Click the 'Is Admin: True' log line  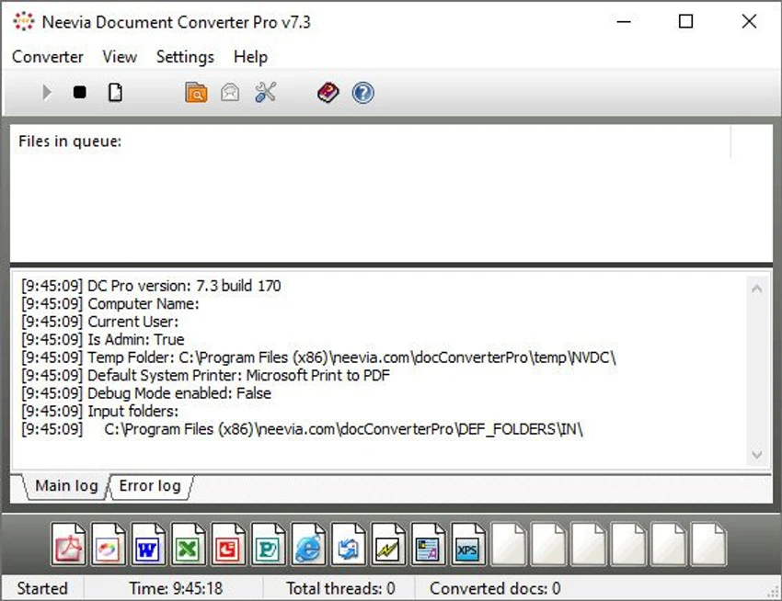tap(103, 339)
